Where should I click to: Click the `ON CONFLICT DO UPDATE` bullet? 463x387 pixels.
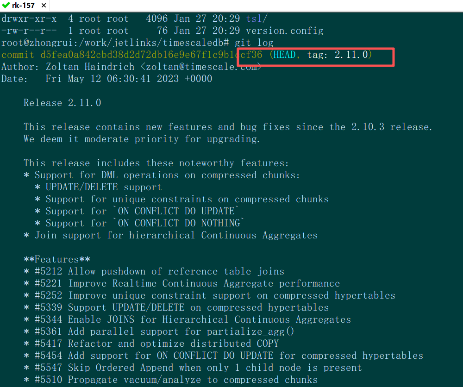click(x=137, y=211)
